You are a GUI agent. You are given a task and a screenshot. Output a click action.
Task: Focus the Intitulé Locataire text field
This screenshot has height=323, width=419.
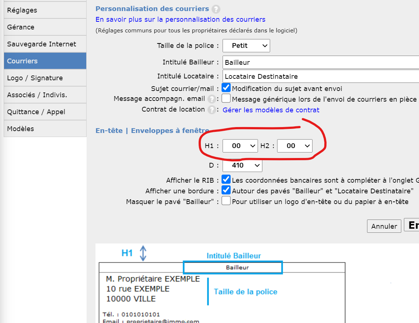[x=321, y=76]
